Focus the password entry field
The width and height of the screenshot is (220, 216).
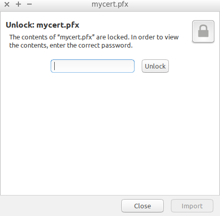click(93, 66)
